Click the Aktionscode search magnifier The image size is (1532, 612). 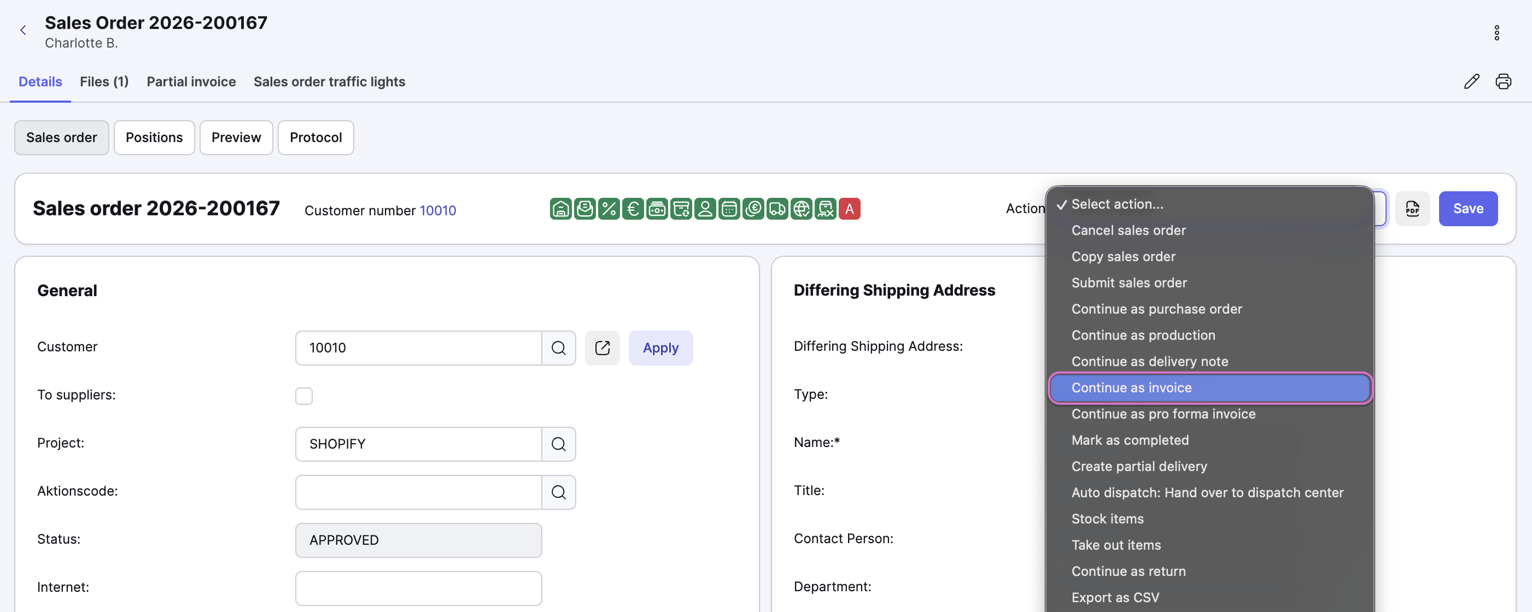[558, 492]
